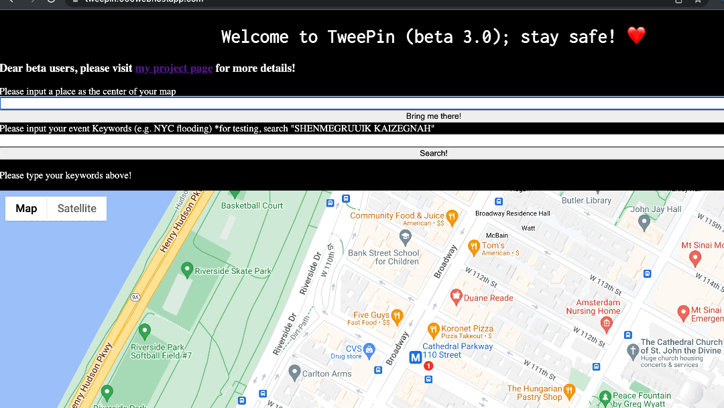
Task: Click bus stop icon on W 113th St
Action: (648, 274)
